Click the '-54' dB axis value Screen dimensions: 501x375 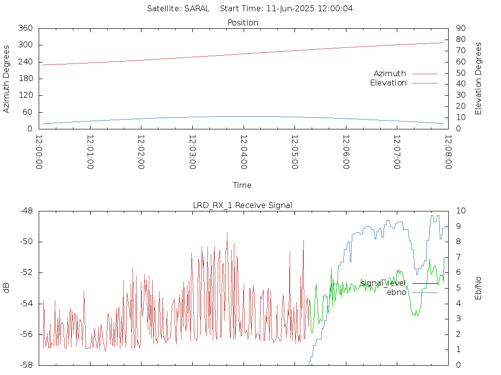(x=26, y=304)
